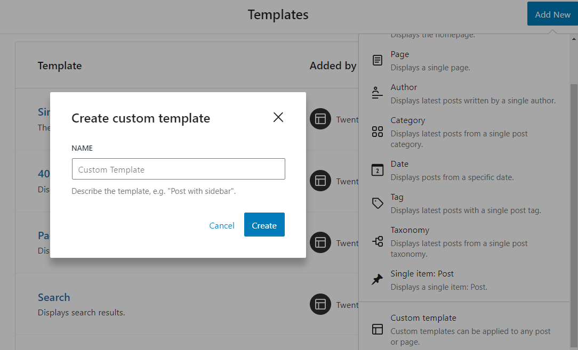Click the theme icon next to the 404 row
The height and width of the screenshot is (350, 578).
320,181
